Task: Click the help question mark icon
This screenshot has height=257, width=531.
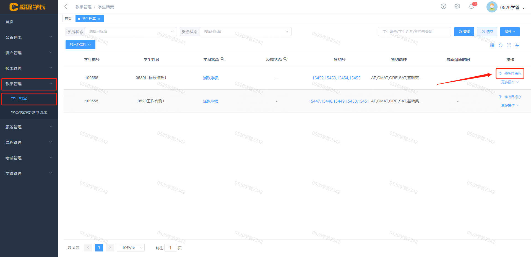Action: pos(443,6)
